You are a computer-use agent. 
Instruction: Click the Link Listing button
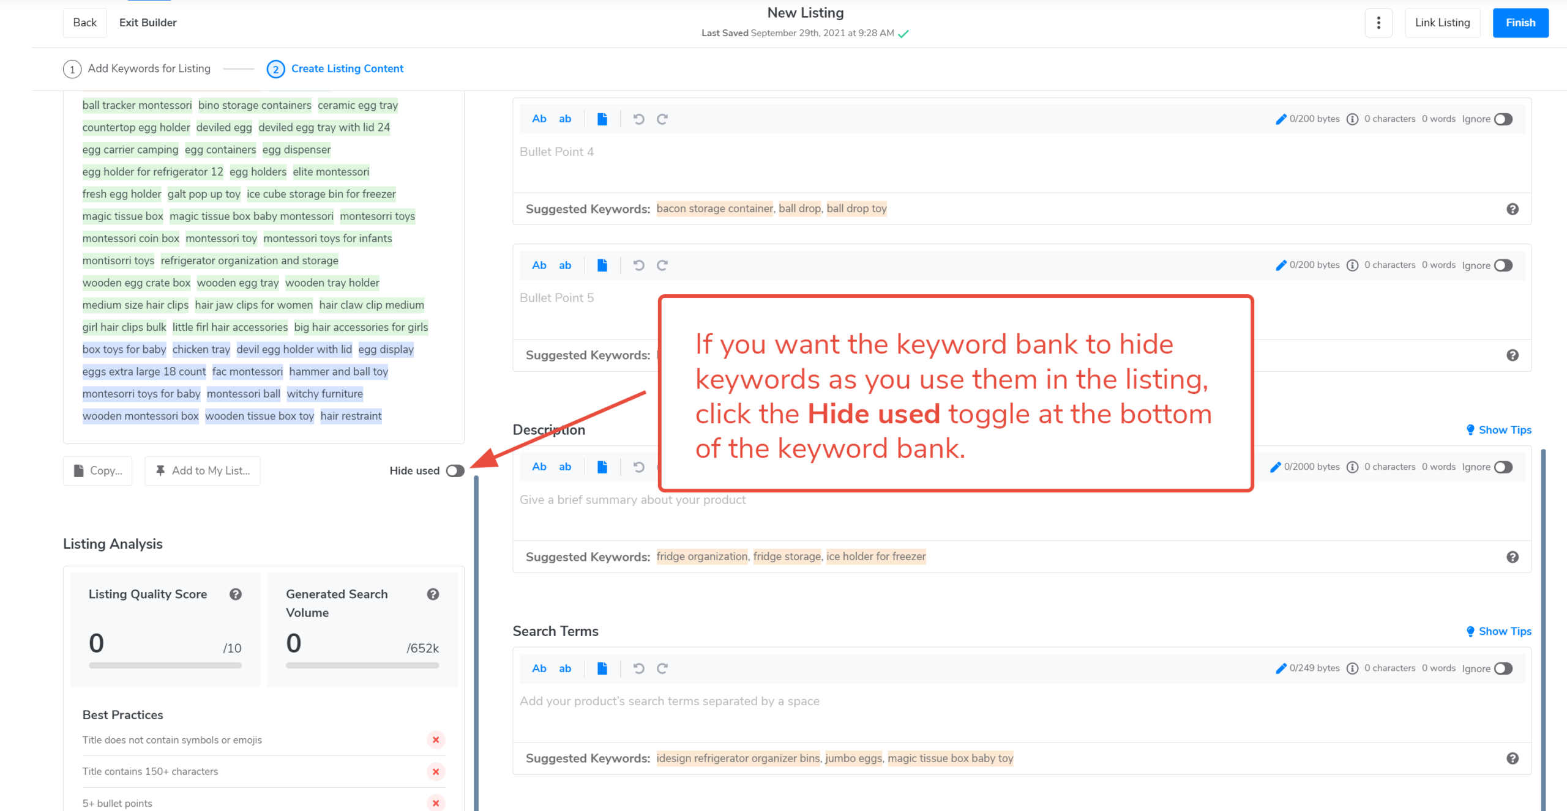click(1442, 23)
